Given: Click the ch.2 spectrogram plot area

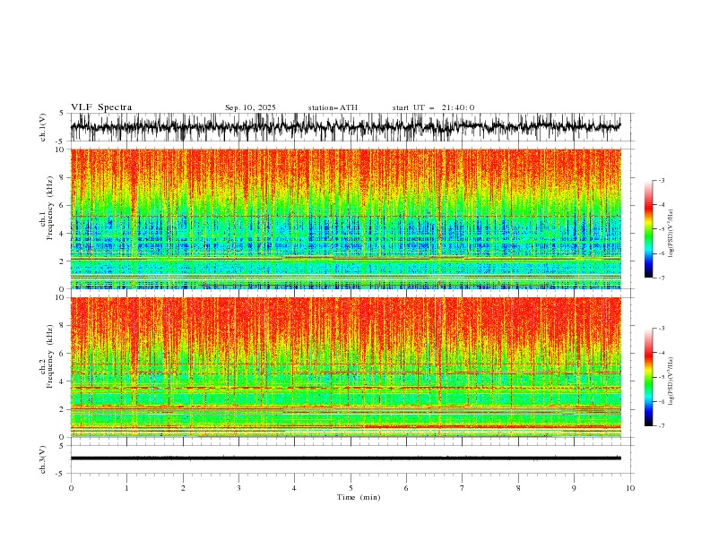Looking at the screenshot, I should (x=346, y=367).
